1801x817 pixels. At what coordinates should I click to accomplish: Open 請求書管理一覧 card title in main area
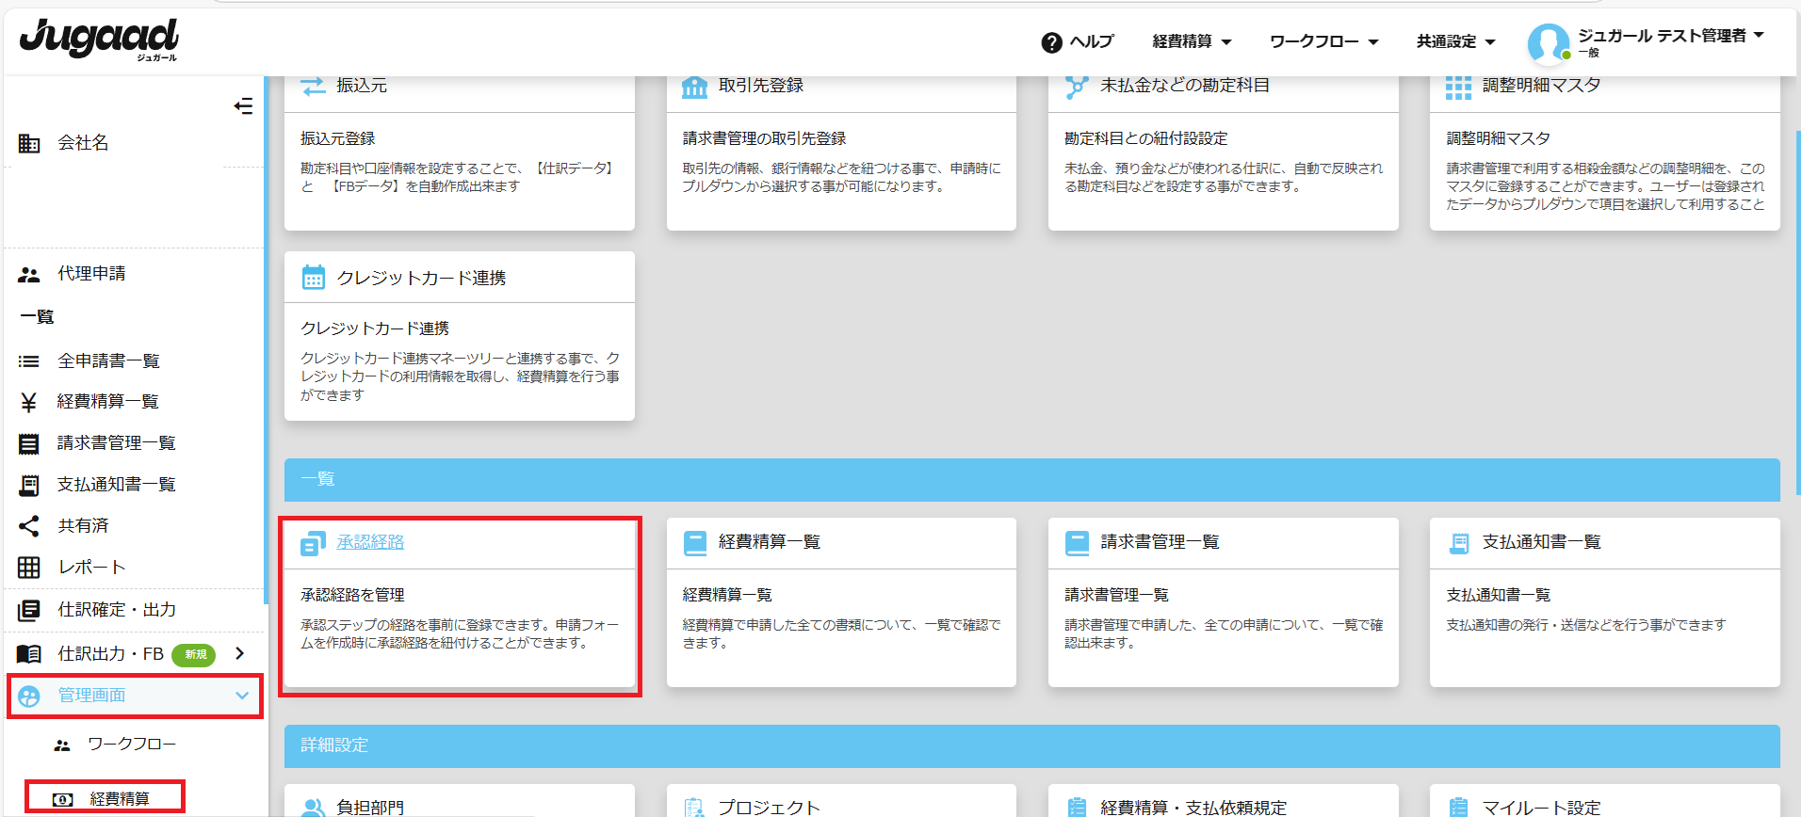tap(1160, 542)
